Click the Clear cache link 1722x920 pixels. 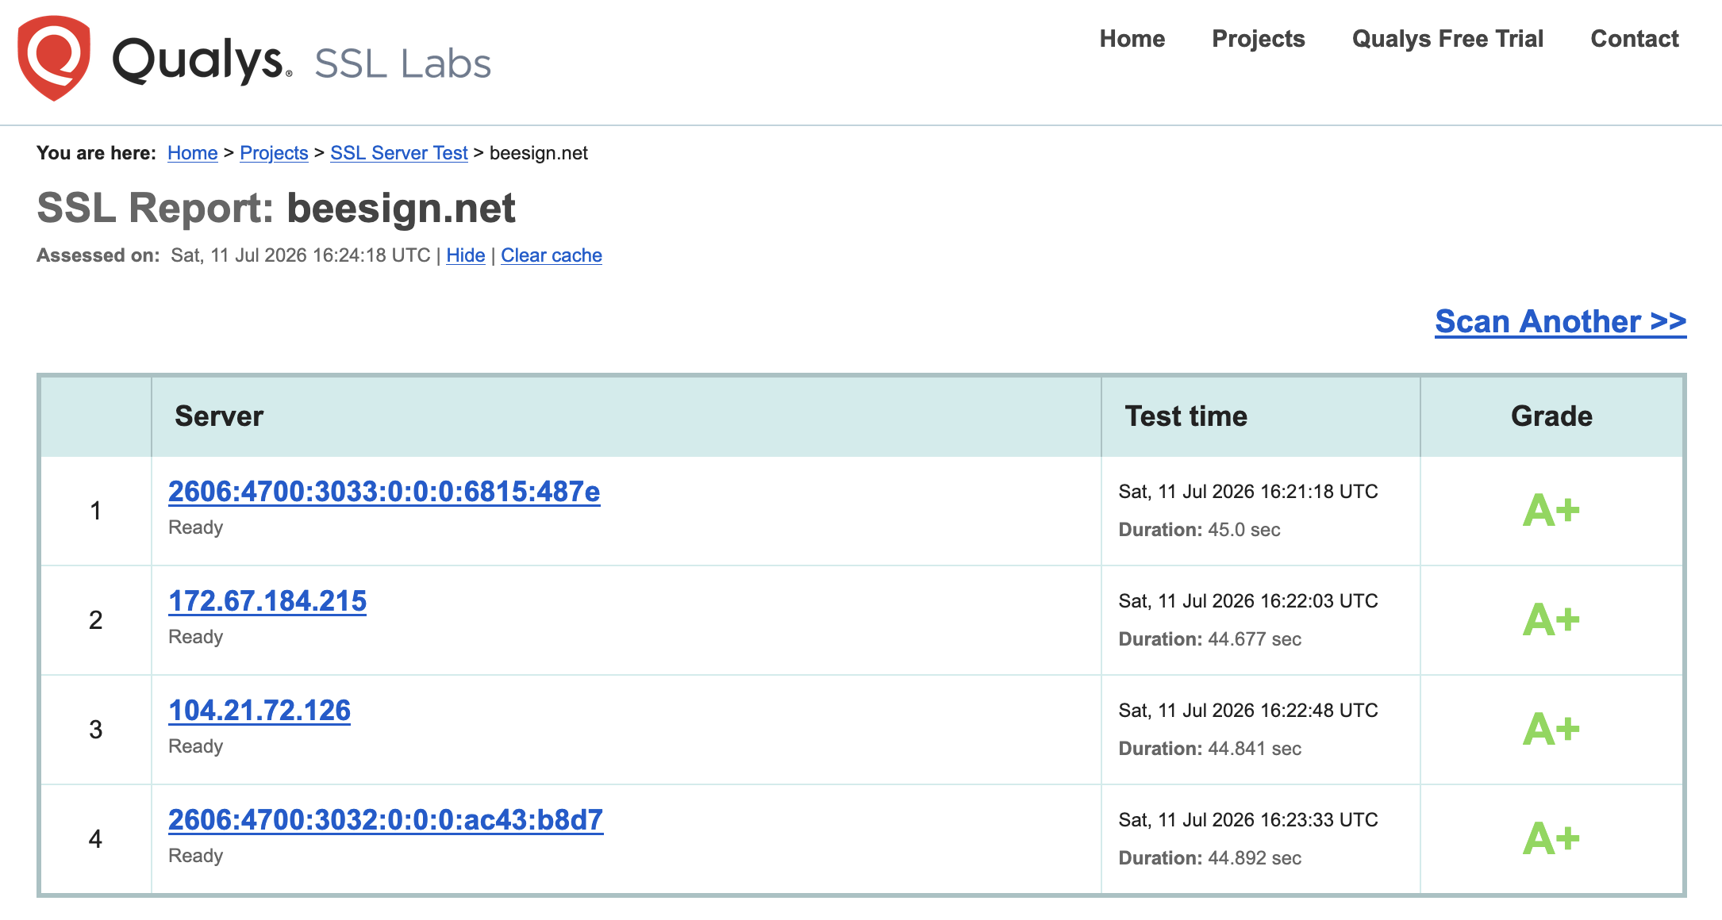tap(551, 255)
